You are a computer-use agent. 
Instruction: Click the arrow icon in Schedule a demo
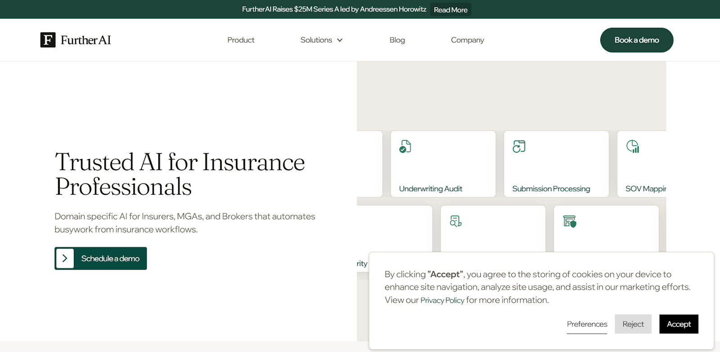[65, 258]
